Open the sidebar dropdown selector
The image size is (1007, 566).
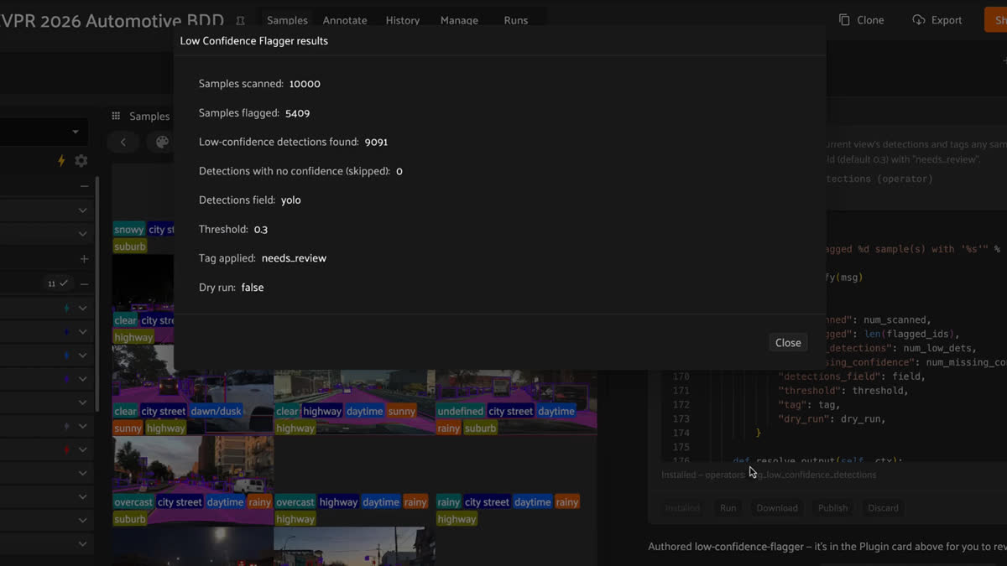coord(42,132)
